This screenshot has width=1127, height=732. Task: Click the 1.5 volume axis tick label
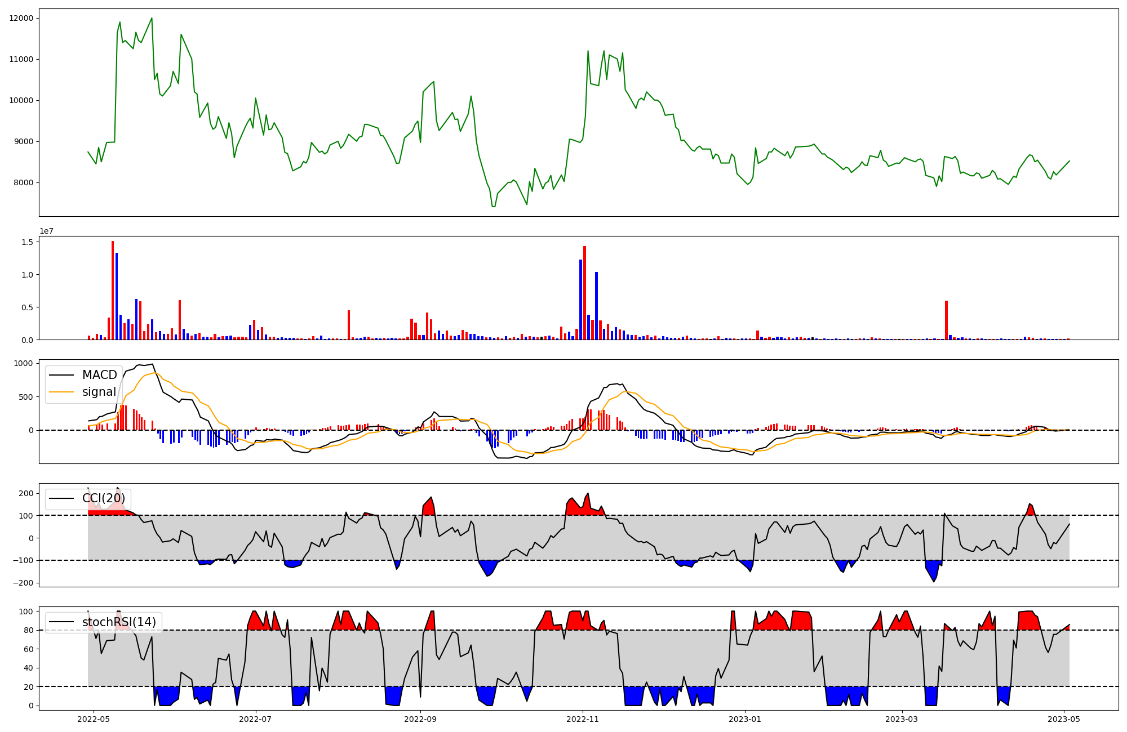[27, 242]
